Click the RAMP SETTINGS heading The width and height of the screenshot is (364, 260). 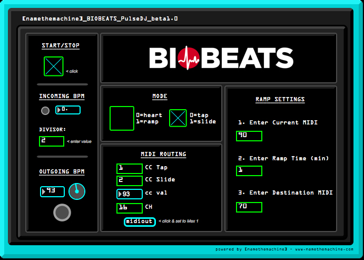280,100
